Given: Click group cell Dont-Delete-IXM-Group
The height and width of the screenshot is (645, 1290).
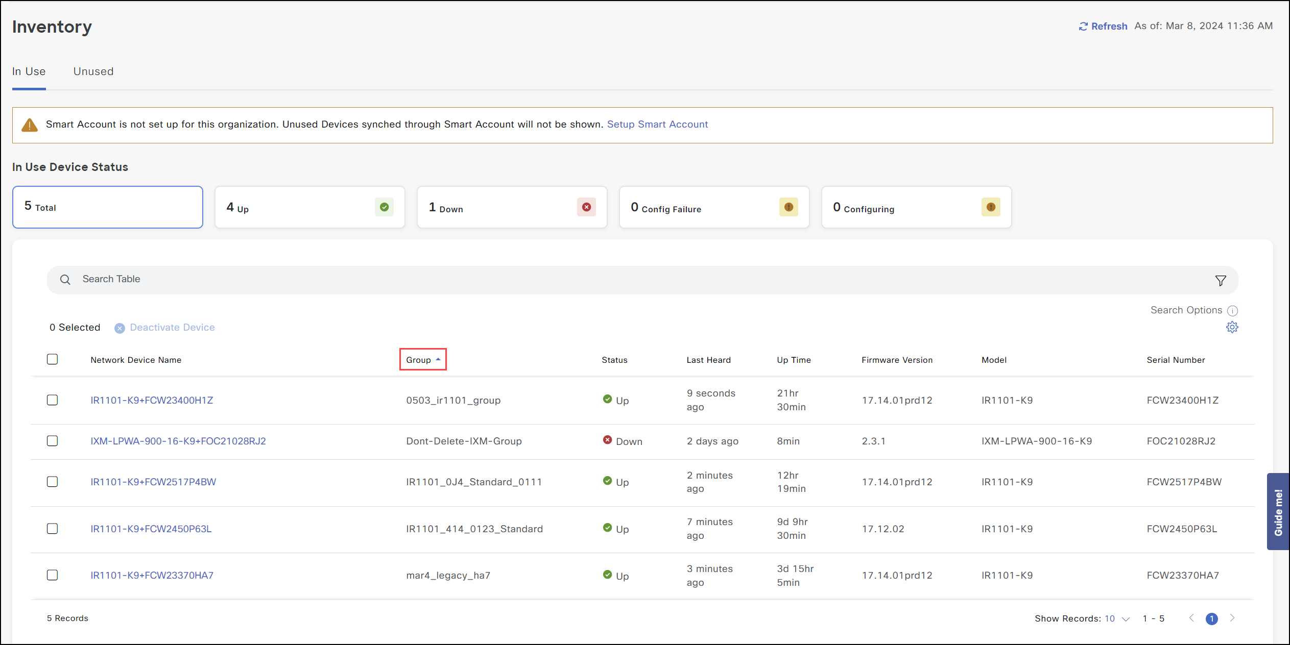Looking at the screenshot, I should (464, 441).
